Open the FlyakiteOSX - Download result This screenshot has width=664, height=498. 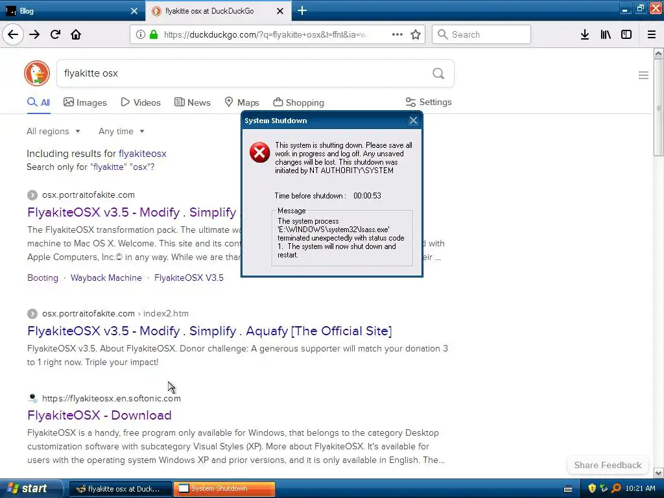[99, 415]
